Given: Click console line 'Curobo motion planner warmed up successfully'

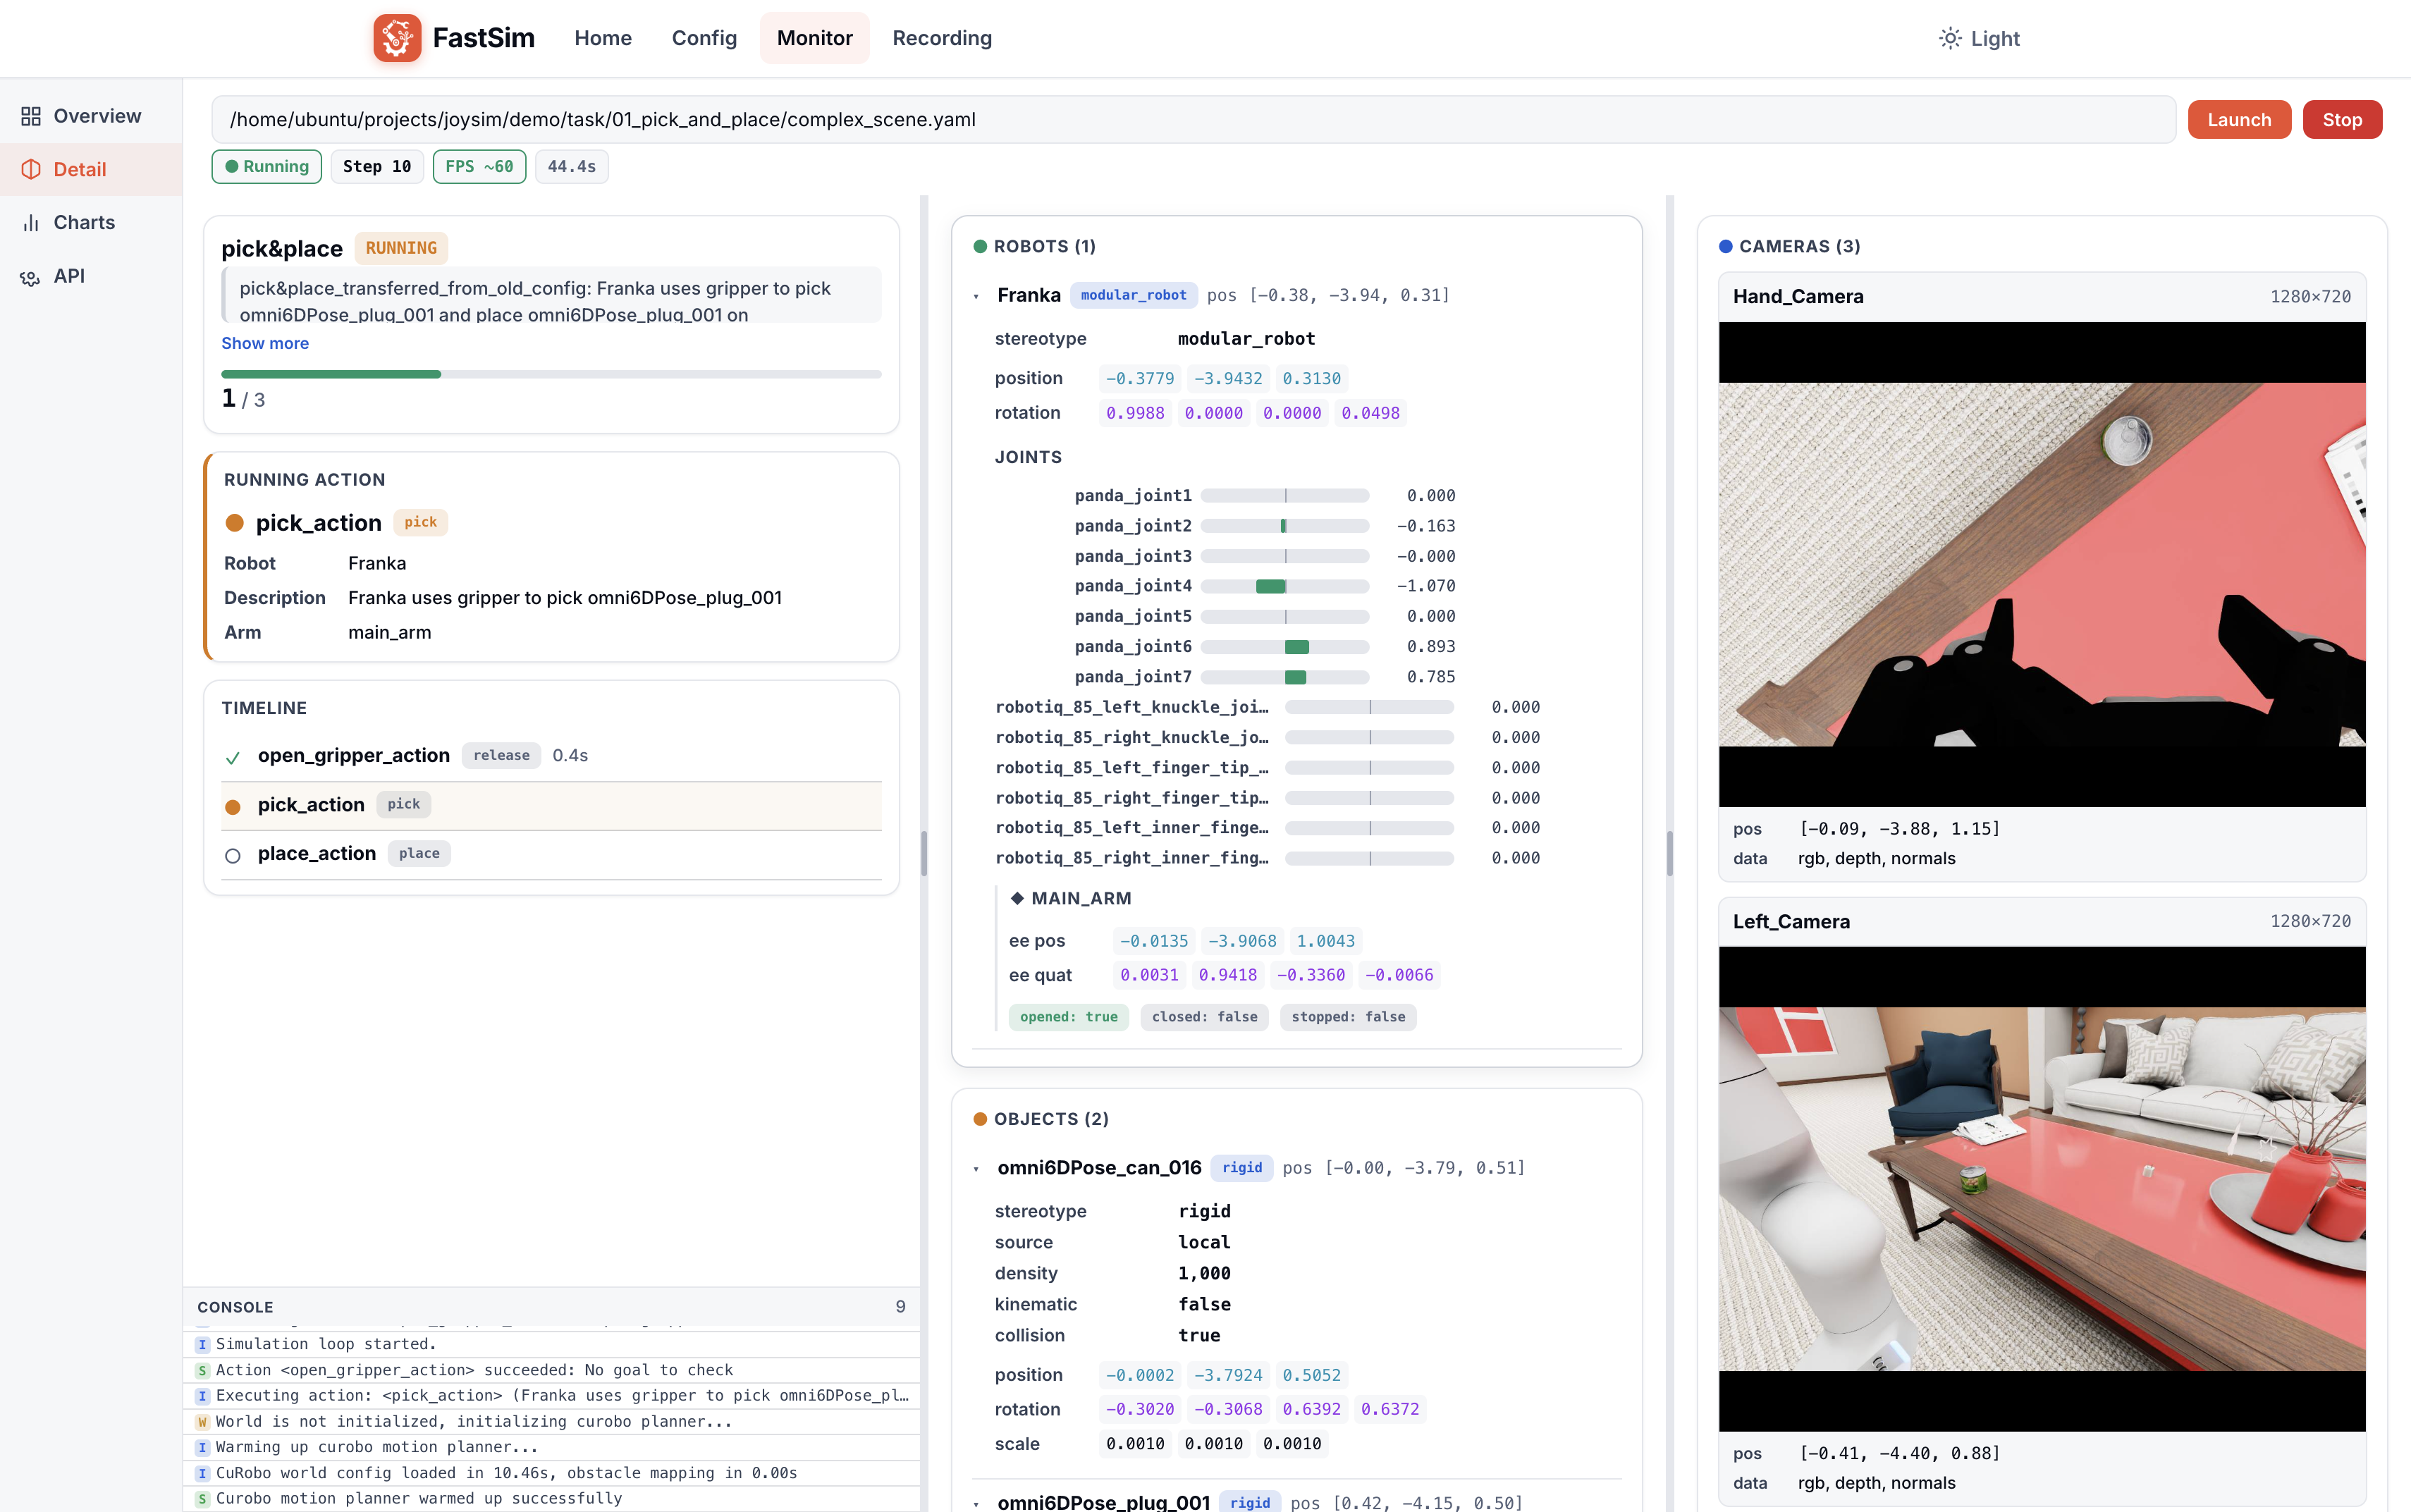Looking at the screenshot, I should click(551, 1498).
